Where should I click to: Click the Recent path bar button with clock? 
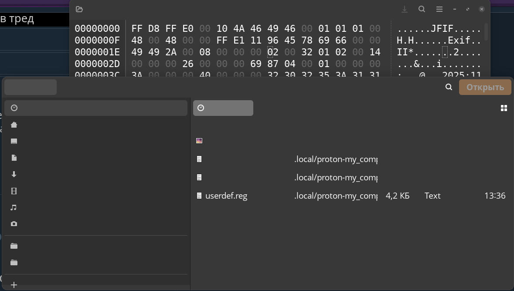coord(223,108)
